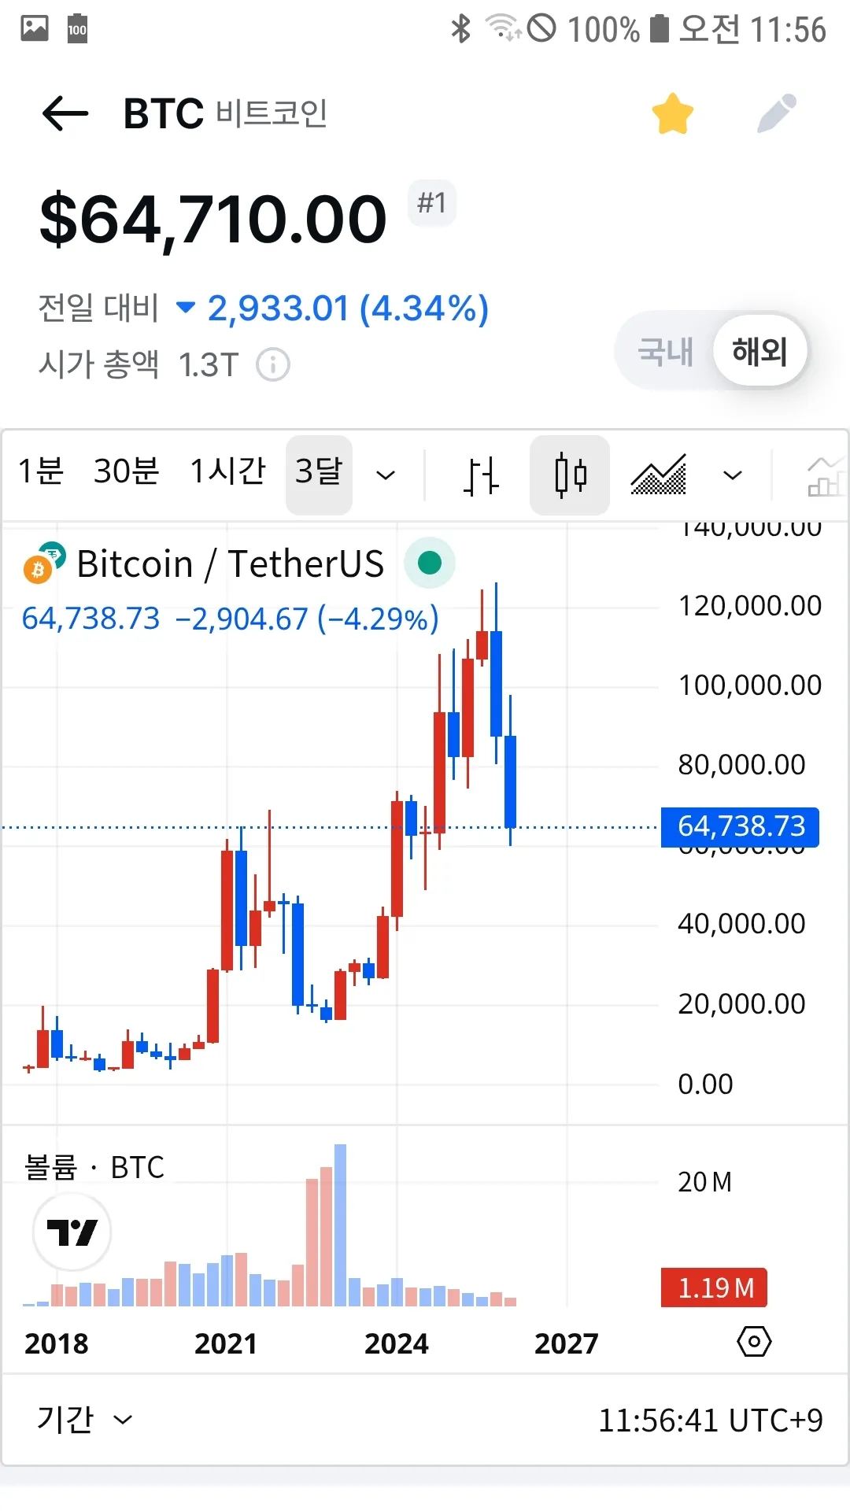
Task: Expand the time interval dropdown
Action: [386, 475]
